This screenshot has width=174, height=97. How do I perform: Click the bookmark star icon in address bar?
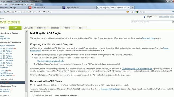click(x=128, y=12)
